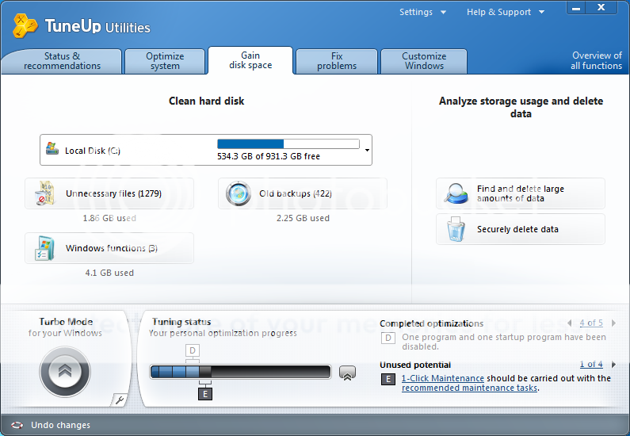
Task: Open the Fix problems tab
Action: pos(337,61)
